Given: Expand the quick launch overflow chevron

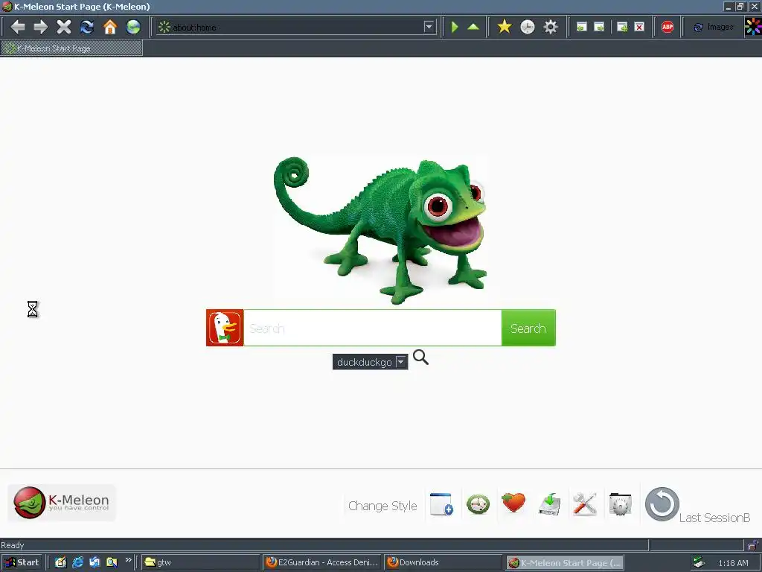Looking at the screenshot, I should click(128, 560).
